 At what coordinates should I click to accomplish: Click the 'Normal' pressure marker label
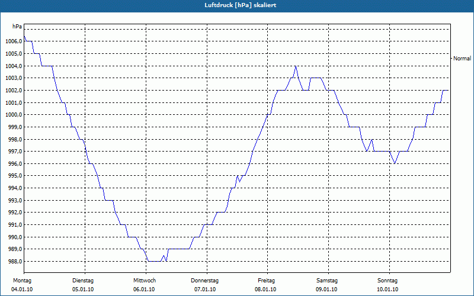click(x=462, y=58)
